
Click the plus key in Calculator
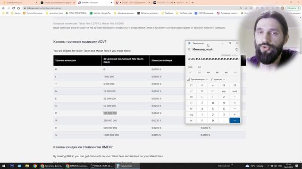(235, 115)
